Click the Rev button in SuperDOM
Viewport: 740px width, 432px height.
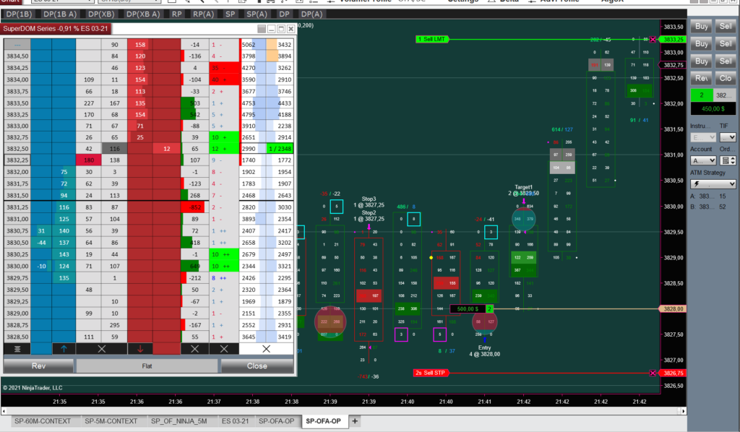pos(39,366)
